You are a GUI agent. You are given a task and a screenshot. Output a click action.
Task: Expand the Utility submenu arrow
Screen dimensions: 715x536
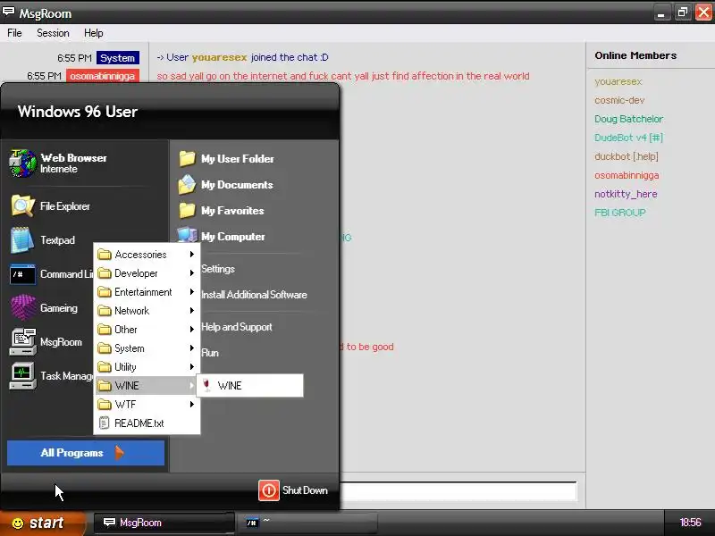click(192, 367)
